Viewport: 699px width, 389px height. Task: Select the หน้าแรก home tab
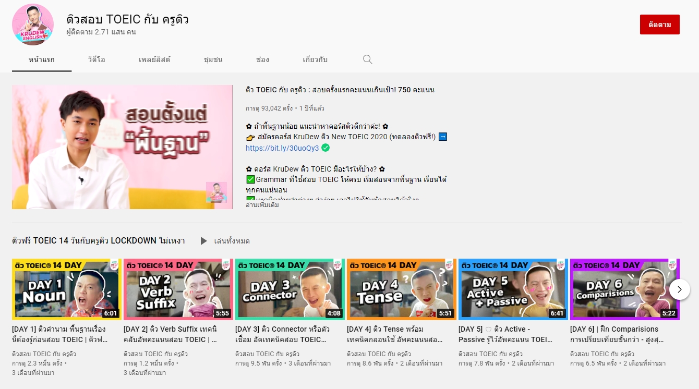pos(42,59)
